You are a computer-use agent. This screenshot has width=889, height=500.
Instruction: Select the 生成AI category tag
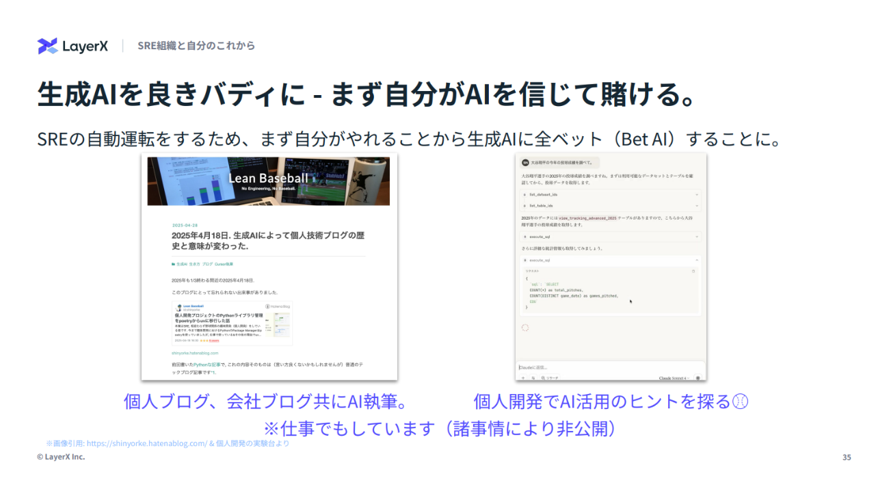[x=182, y=263]
